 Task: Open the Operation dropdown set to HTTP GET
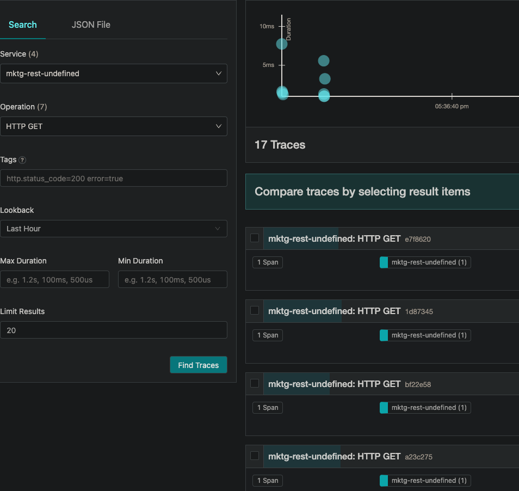pos(114,126)
